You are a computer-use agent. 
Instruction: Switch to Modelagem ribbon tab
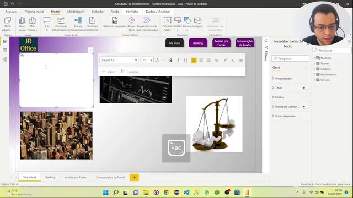(x=76, y=12)
